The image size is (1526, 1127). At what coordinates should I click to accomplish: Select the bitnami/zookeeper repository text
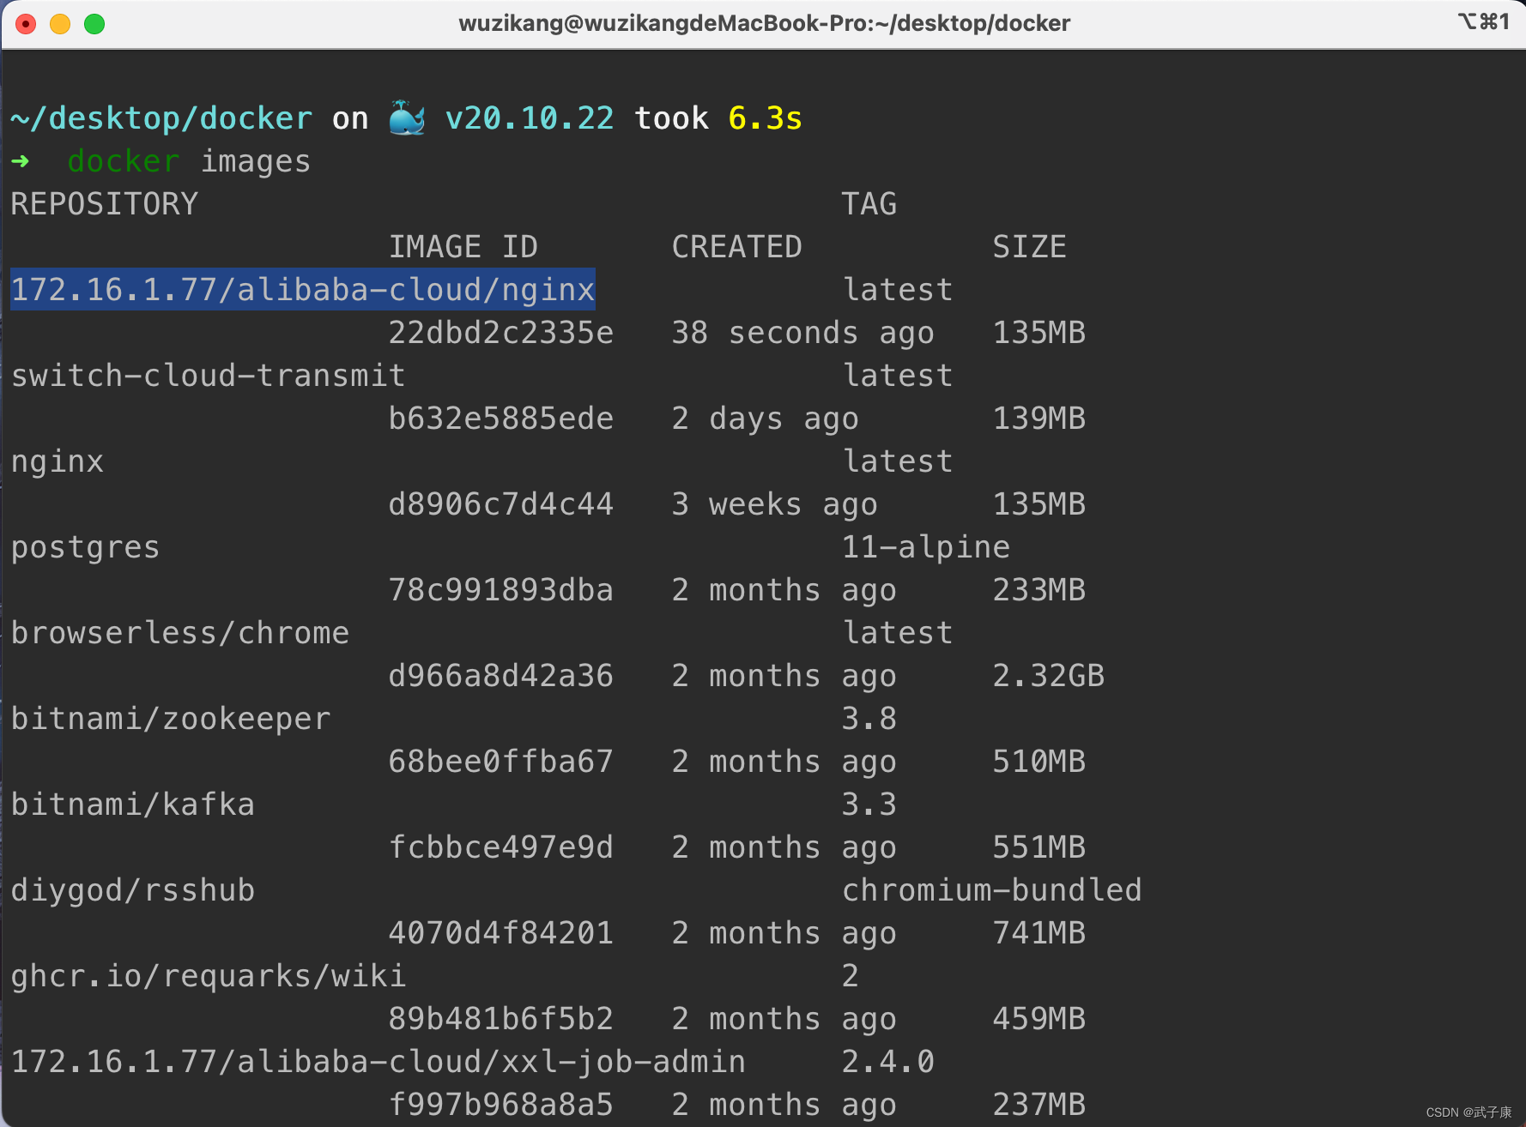tap(169, 718)
